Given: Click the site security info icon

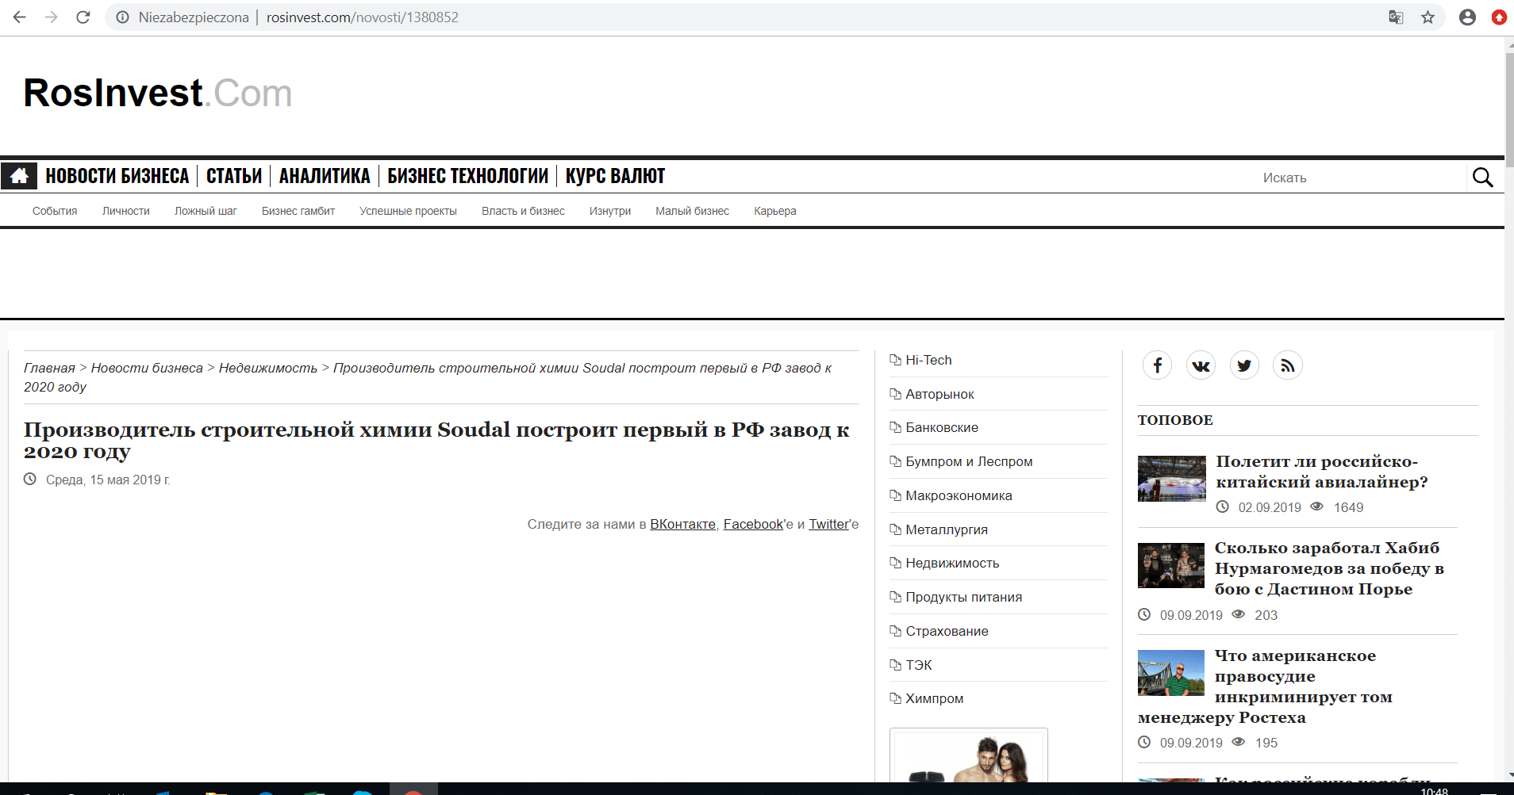Looking at the screenshot, I should 122,17.
